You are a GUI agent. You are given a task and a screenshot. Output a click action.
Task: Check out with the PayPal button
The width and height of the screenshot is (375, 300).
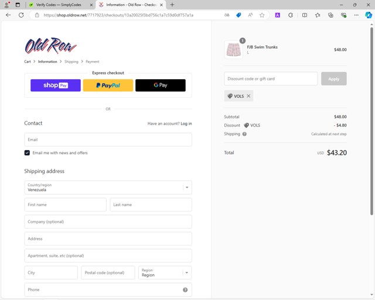(108, 86)
